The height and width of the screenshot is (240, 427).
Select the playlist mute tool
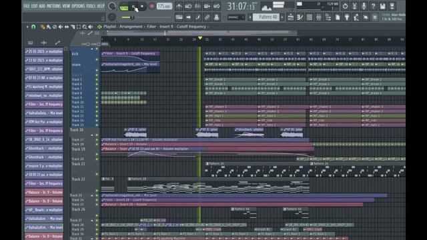pos(61,27)
